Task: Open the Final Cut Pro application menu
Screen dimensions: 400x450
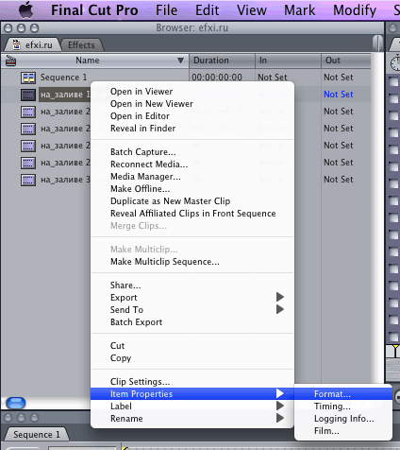Action: (x=94, y=10)
